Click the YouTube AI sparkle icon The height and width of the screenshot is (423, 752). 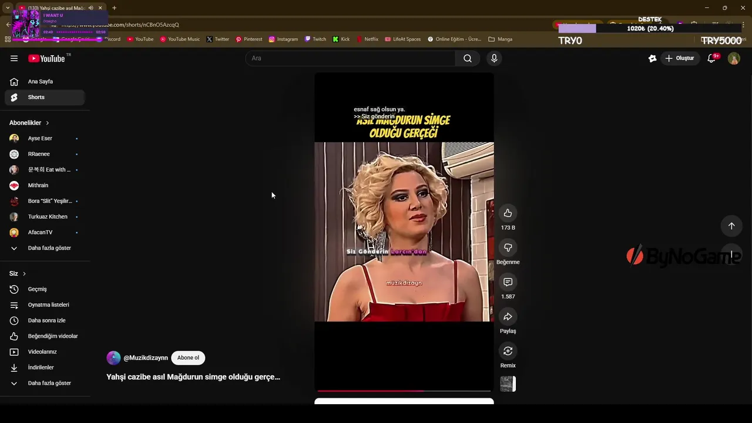tap(652, 58)
